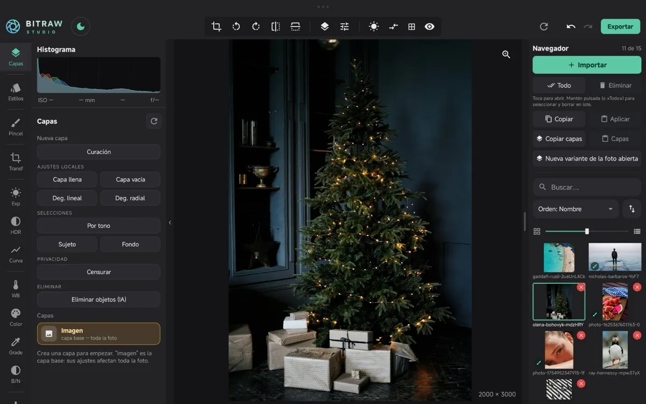Image resolution: width=646 pixels, height=404 pixels.
Task: Create Nueva variante de la foto abierta
Action: [x=587, y=158]
